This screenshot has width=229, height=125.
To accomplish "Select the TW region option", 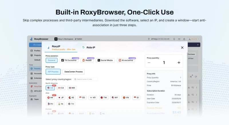I will (104, 98).
